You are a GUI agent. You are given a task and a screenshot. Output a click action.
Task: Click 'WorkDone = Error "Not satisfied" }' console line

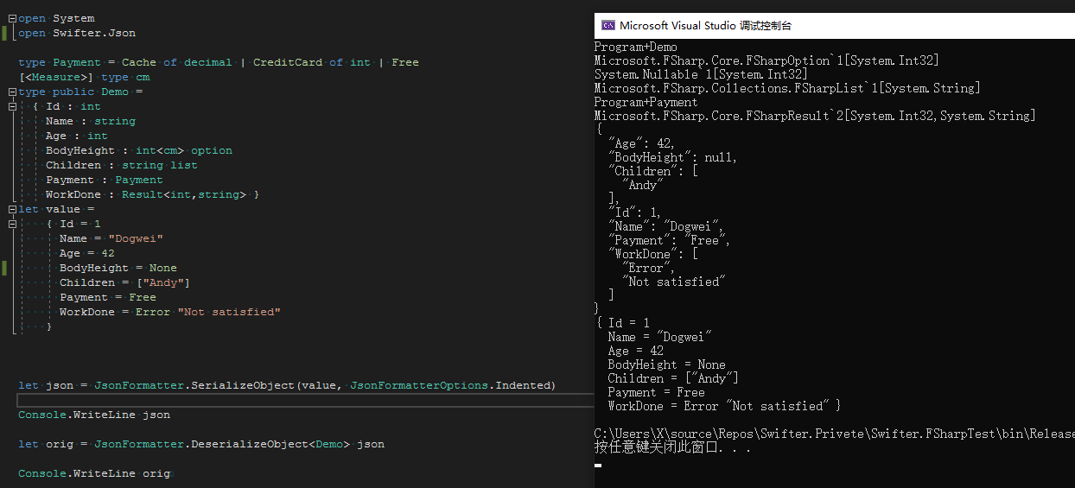tap(724, 406)
